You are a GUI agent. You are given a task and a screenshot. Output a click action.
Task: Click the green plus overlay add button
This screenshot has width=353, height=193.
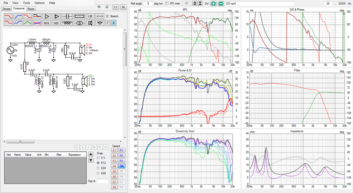(214, 3)
